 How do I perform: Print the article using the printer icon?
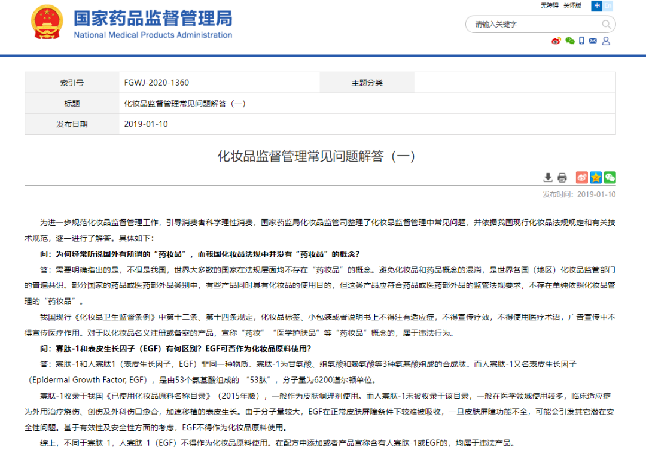562,177
